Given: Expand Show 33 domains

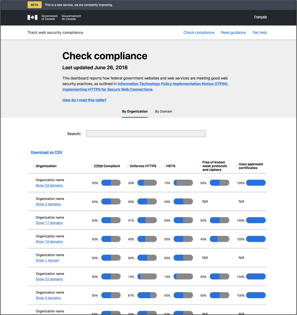Looking at the screenshot, I should 49,185.
